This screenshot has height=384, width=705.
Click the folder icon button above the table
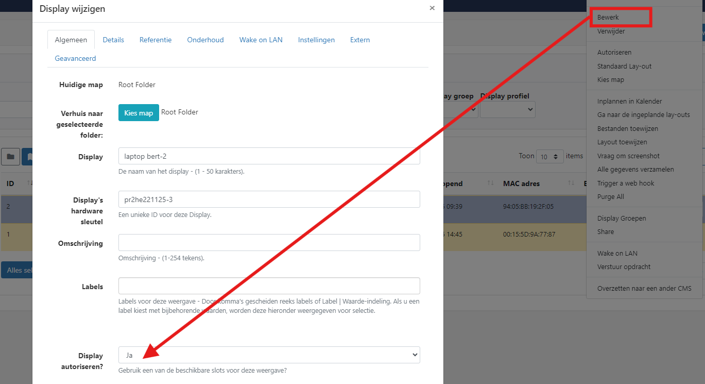click(x=10, y=156)
